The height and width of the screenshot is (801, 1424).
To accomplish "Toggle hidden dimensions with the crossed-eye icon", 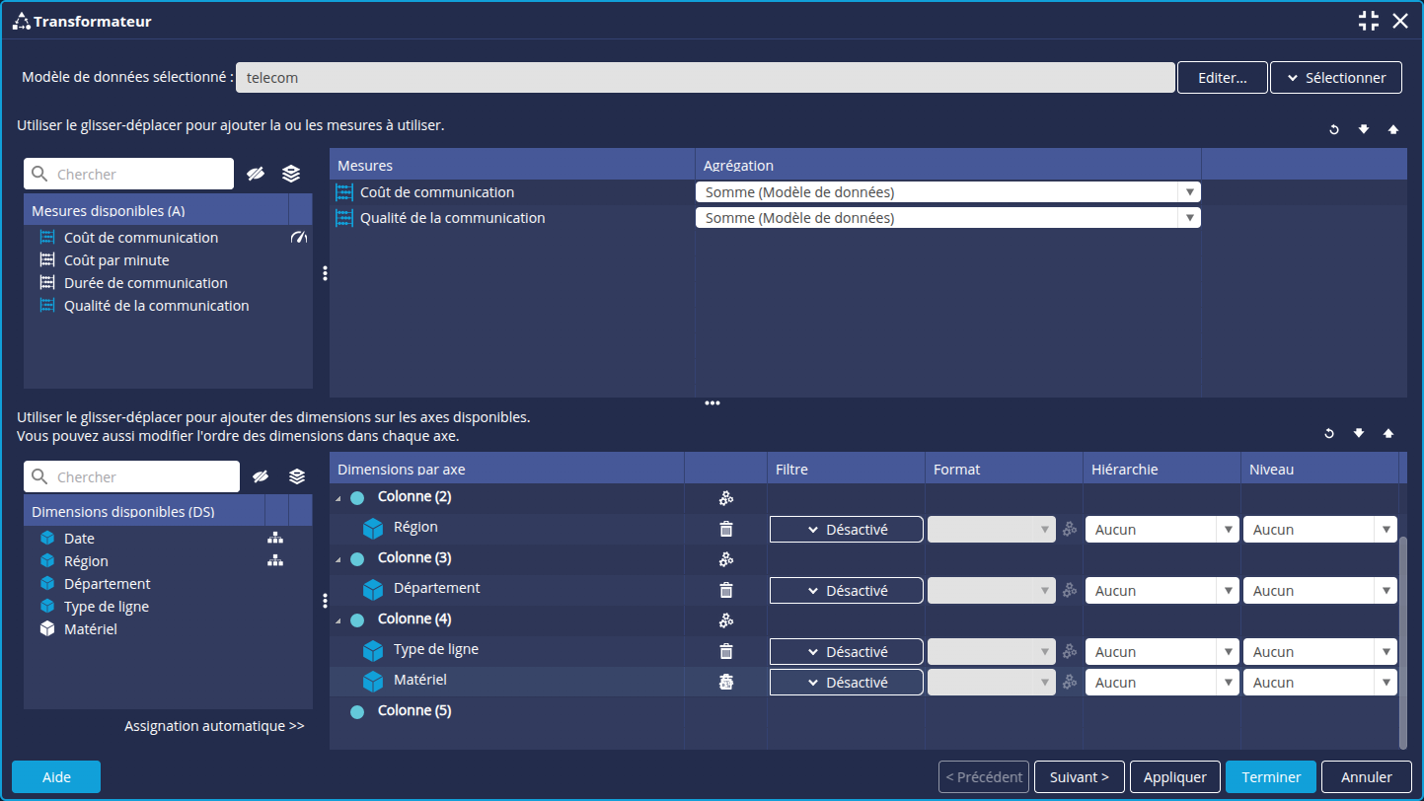I will [262, 476].
